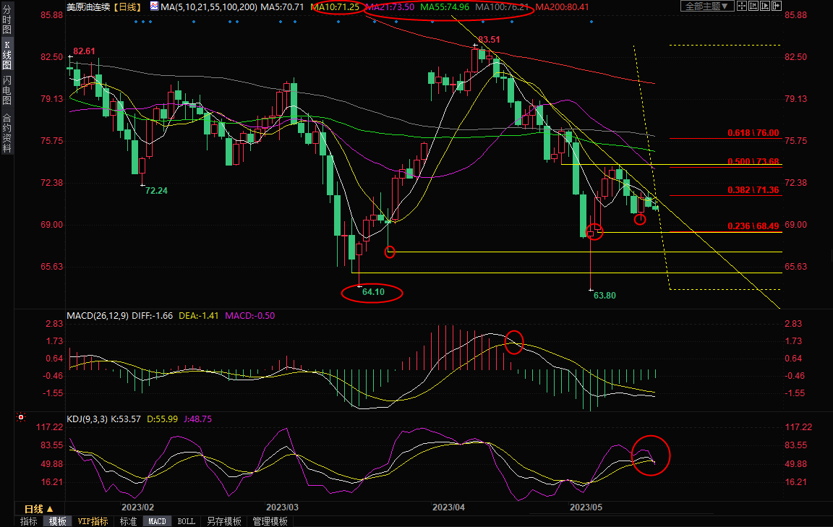Click the first blue event dot above chart
833x527 pixels.
coord(136,21)
